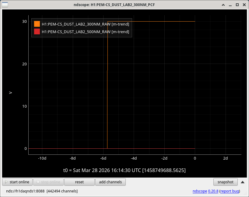Open the 0.20.8 version link

(213, 191)
